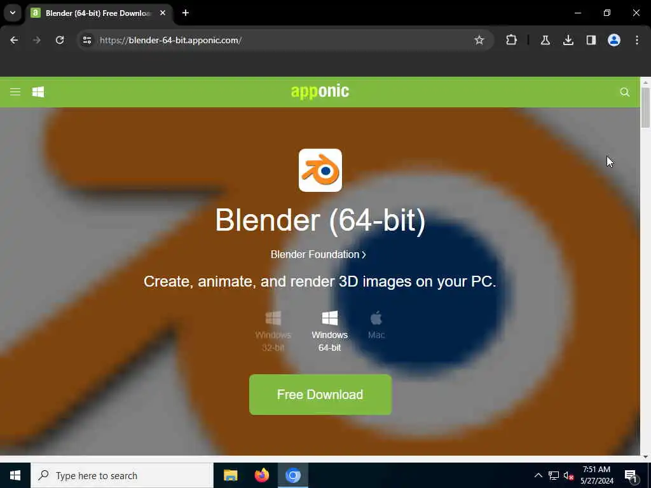View site information icon in address bar
The image size is (651, 488).
pyautogui.click(x=87, y=40)
